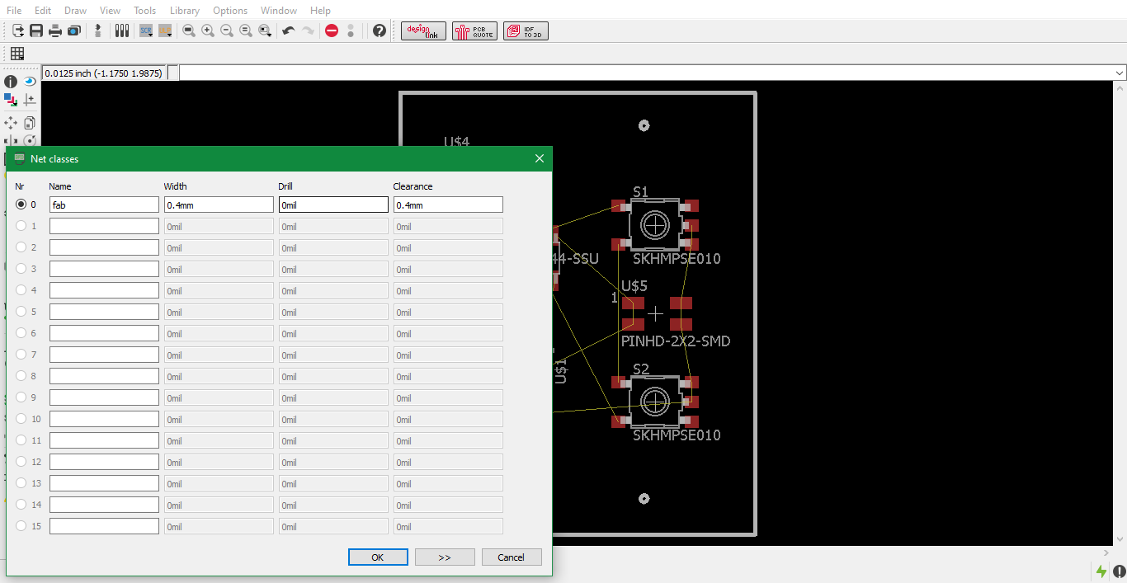Run a user language program with ULP icon
This screenshot has height=583, width=1127.
click(x=165, y=31)
